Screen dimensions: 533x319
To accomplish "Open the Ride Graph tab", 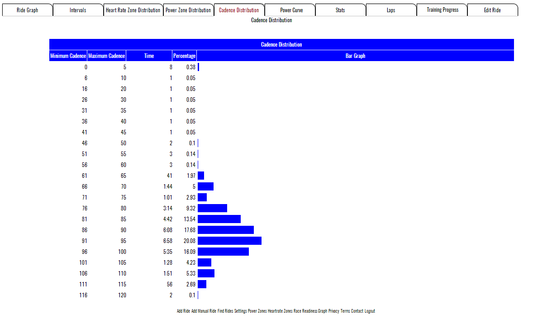I will [27, 10].
